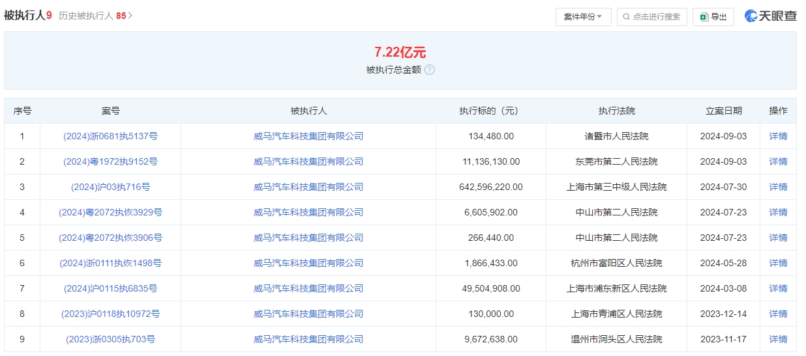Viewport: 806px width, 356px height.
Task: Click the 案号 column header
Action: [110, 111]
